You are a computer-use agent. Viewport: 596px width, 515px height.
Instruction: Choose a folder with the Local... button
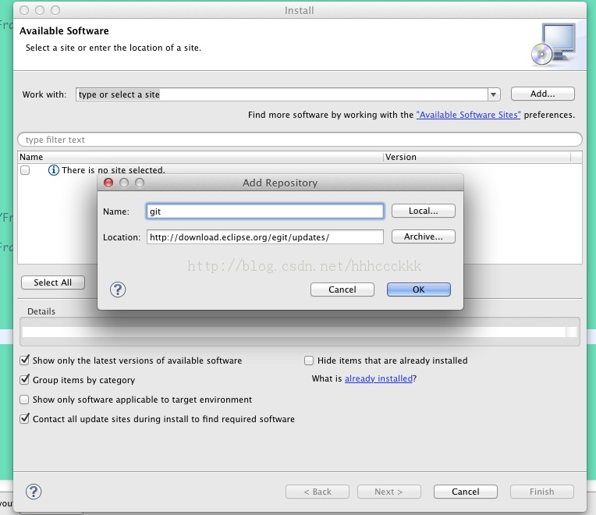(423, 211)
